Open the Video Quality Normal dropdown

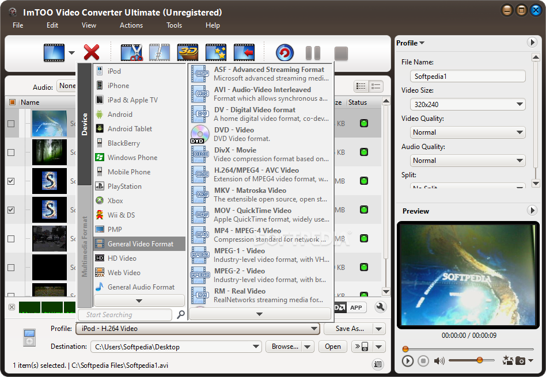click(468, 132)
